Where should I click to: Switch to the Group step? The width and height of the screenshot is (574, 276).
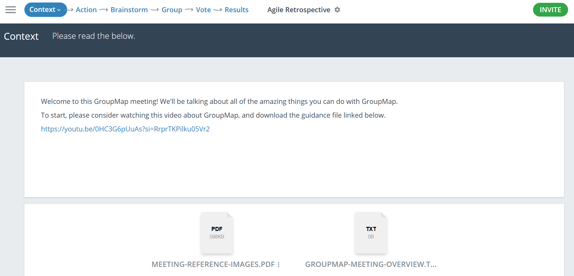coord(172,10)
